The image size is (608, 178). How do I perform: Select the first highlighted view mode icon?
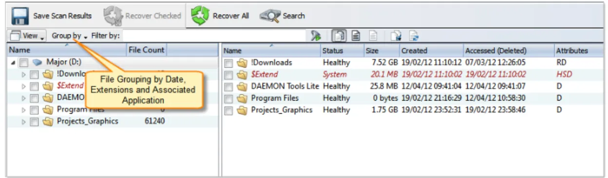pos(339,36)
